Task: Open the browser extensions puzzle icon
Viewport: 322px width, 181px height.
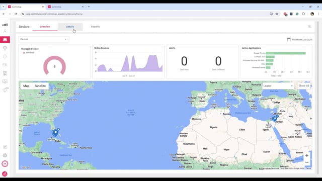Action: coord(303,14)
